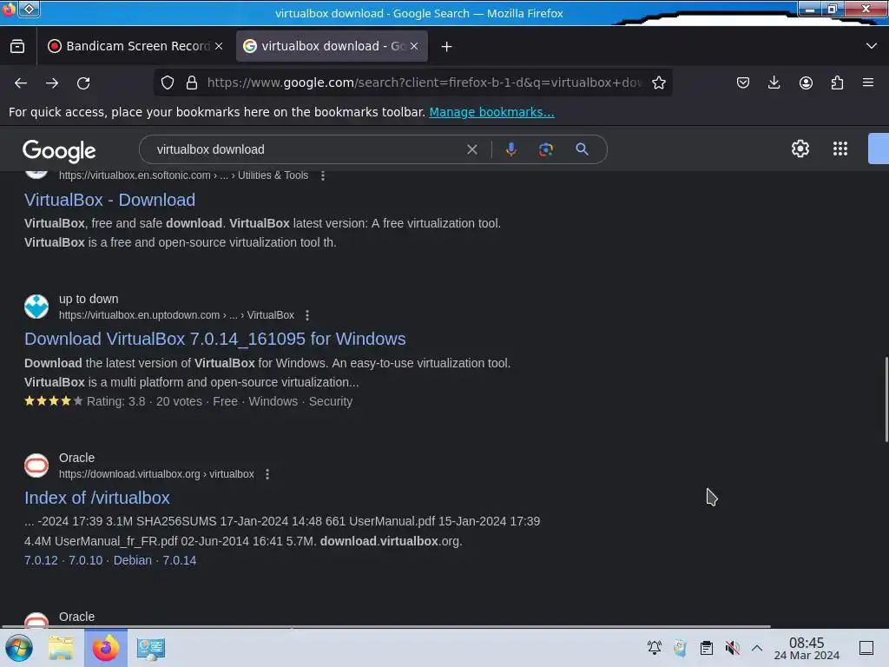Click the Manage bookmarks link
Viewport: 889px width, 667px height.
(491, 112)
